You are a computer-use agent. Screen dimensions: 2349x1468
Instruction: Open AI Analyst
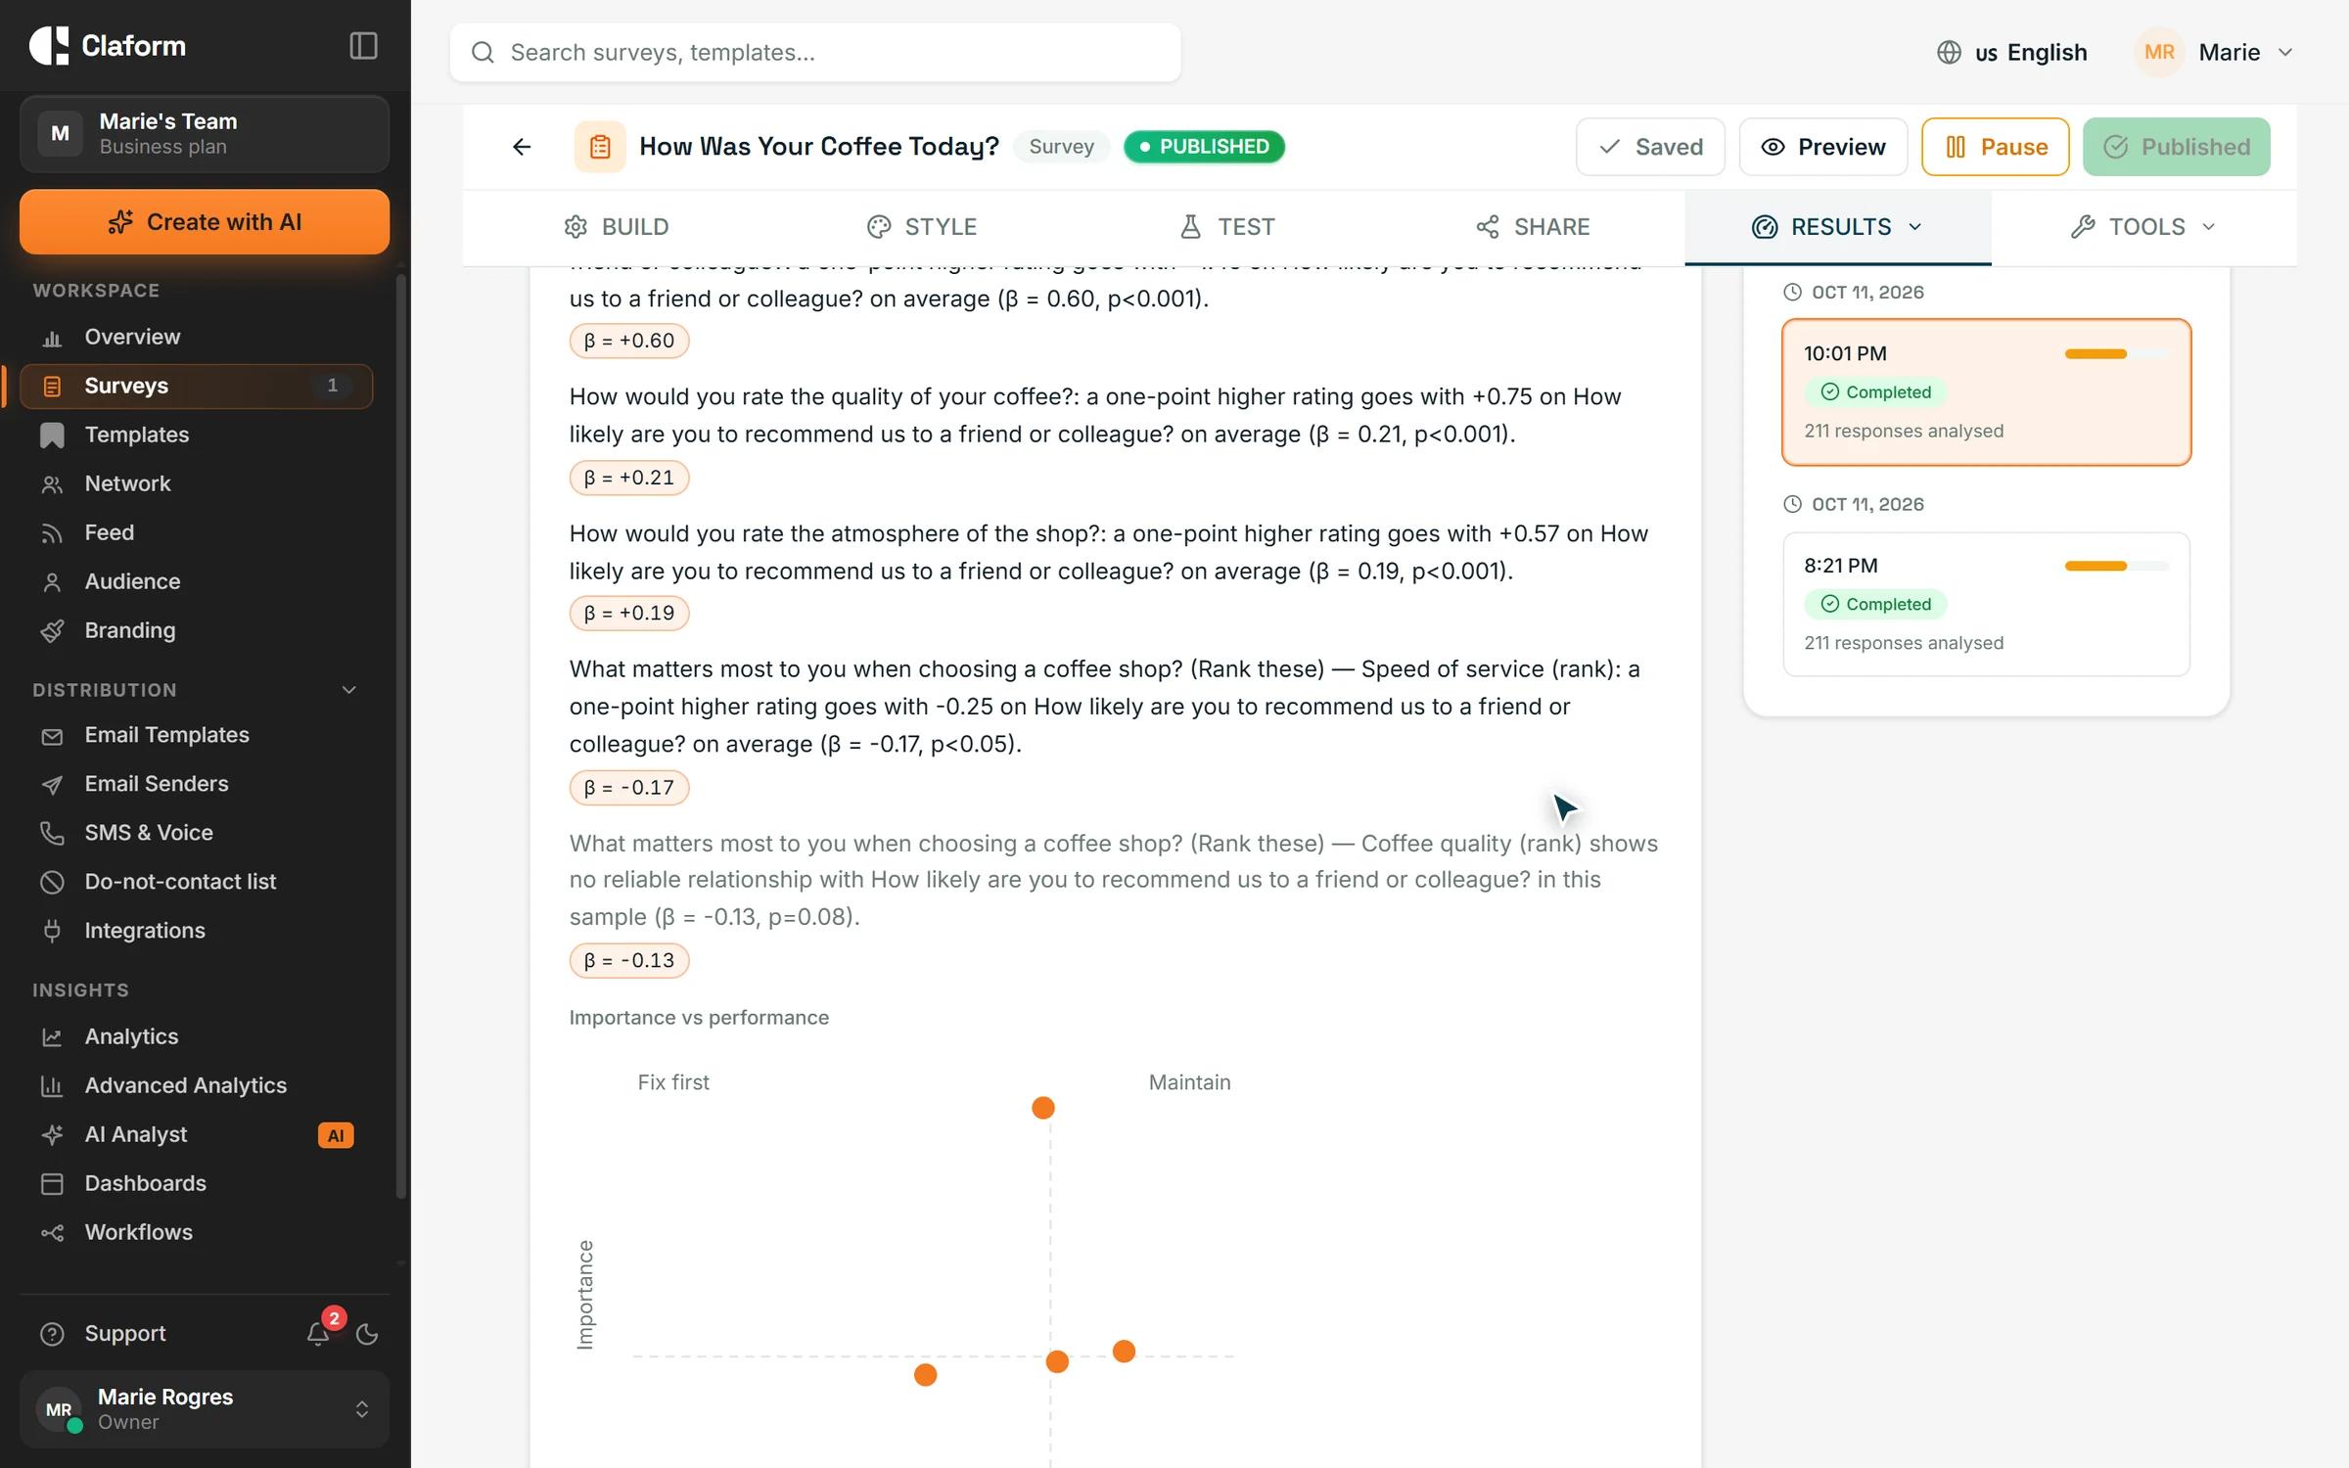click(x=197, y=1134)
